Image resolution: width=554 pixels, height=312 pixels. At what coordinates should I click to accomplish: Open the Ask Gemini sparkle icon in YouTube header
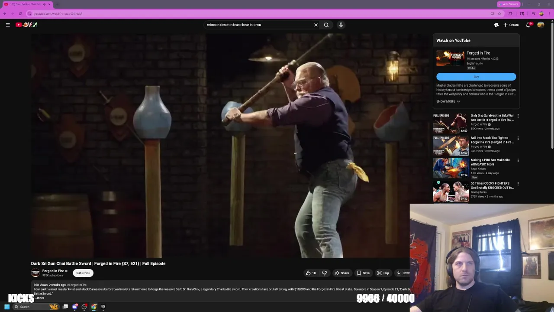[x=496, y=25]
